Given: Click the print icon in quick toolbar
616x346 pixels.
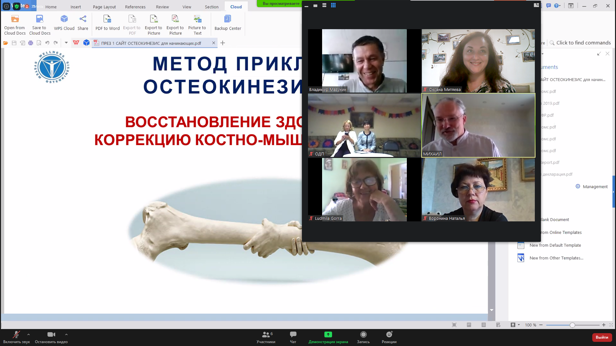Looking at the screenshot, I should (x=31, y=43).
